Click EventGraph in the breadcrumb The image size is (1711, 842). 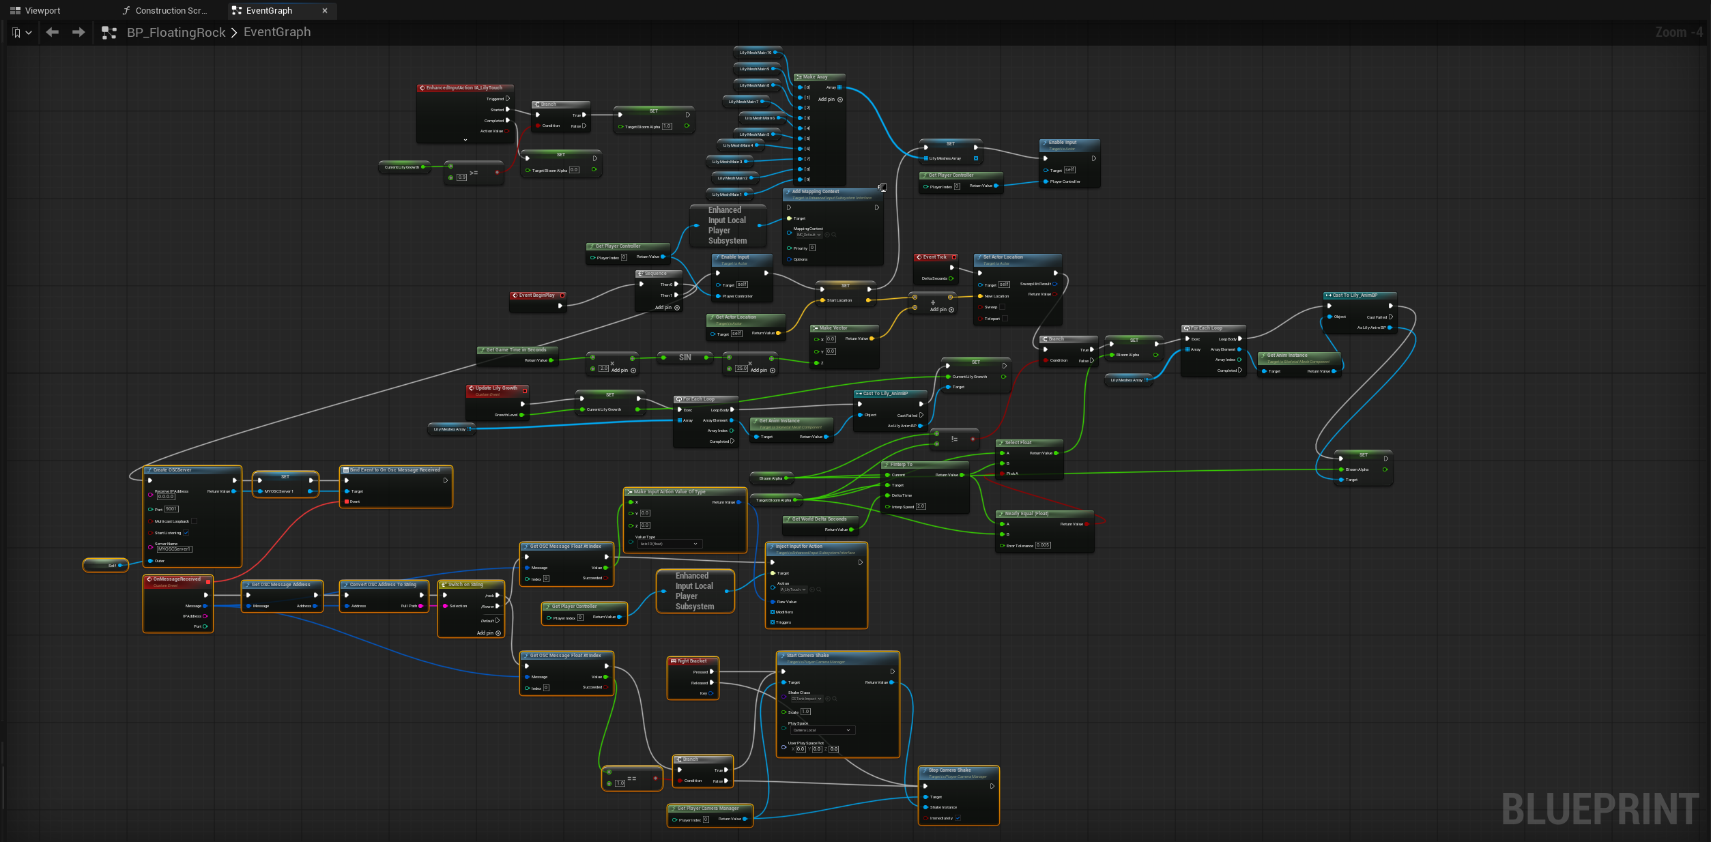pos(277,32)
